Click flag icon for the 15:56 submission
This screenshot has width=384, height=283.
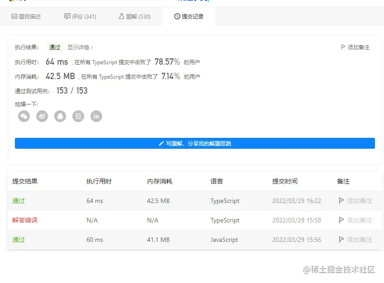tap(341, 240)
